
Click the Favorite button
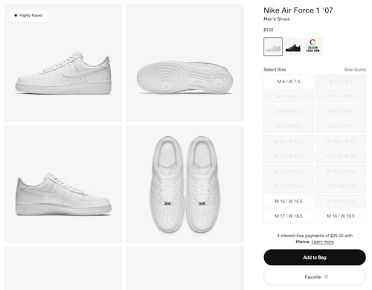(x=315, y=277)
